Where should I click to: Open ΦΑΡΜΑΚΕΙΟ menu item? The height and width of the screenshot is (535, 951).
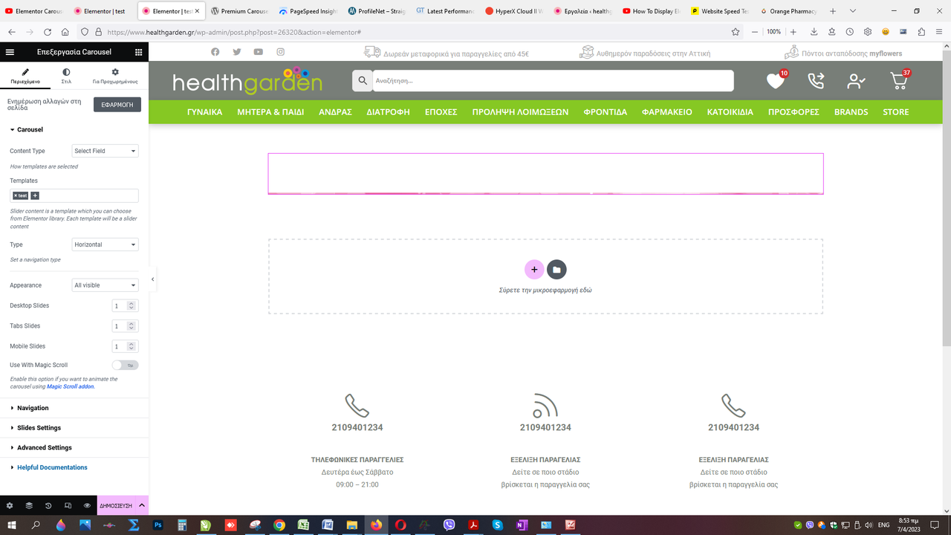[667, 112]
